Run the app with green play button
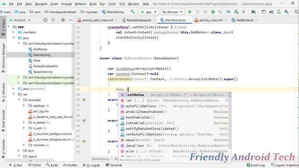Image resolution: width=299 pixels, height=168 pixels. [190, 12]
